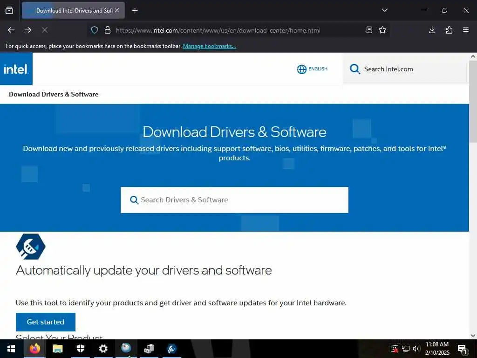Go forward to the next page
477x358 pixels.
28,30
